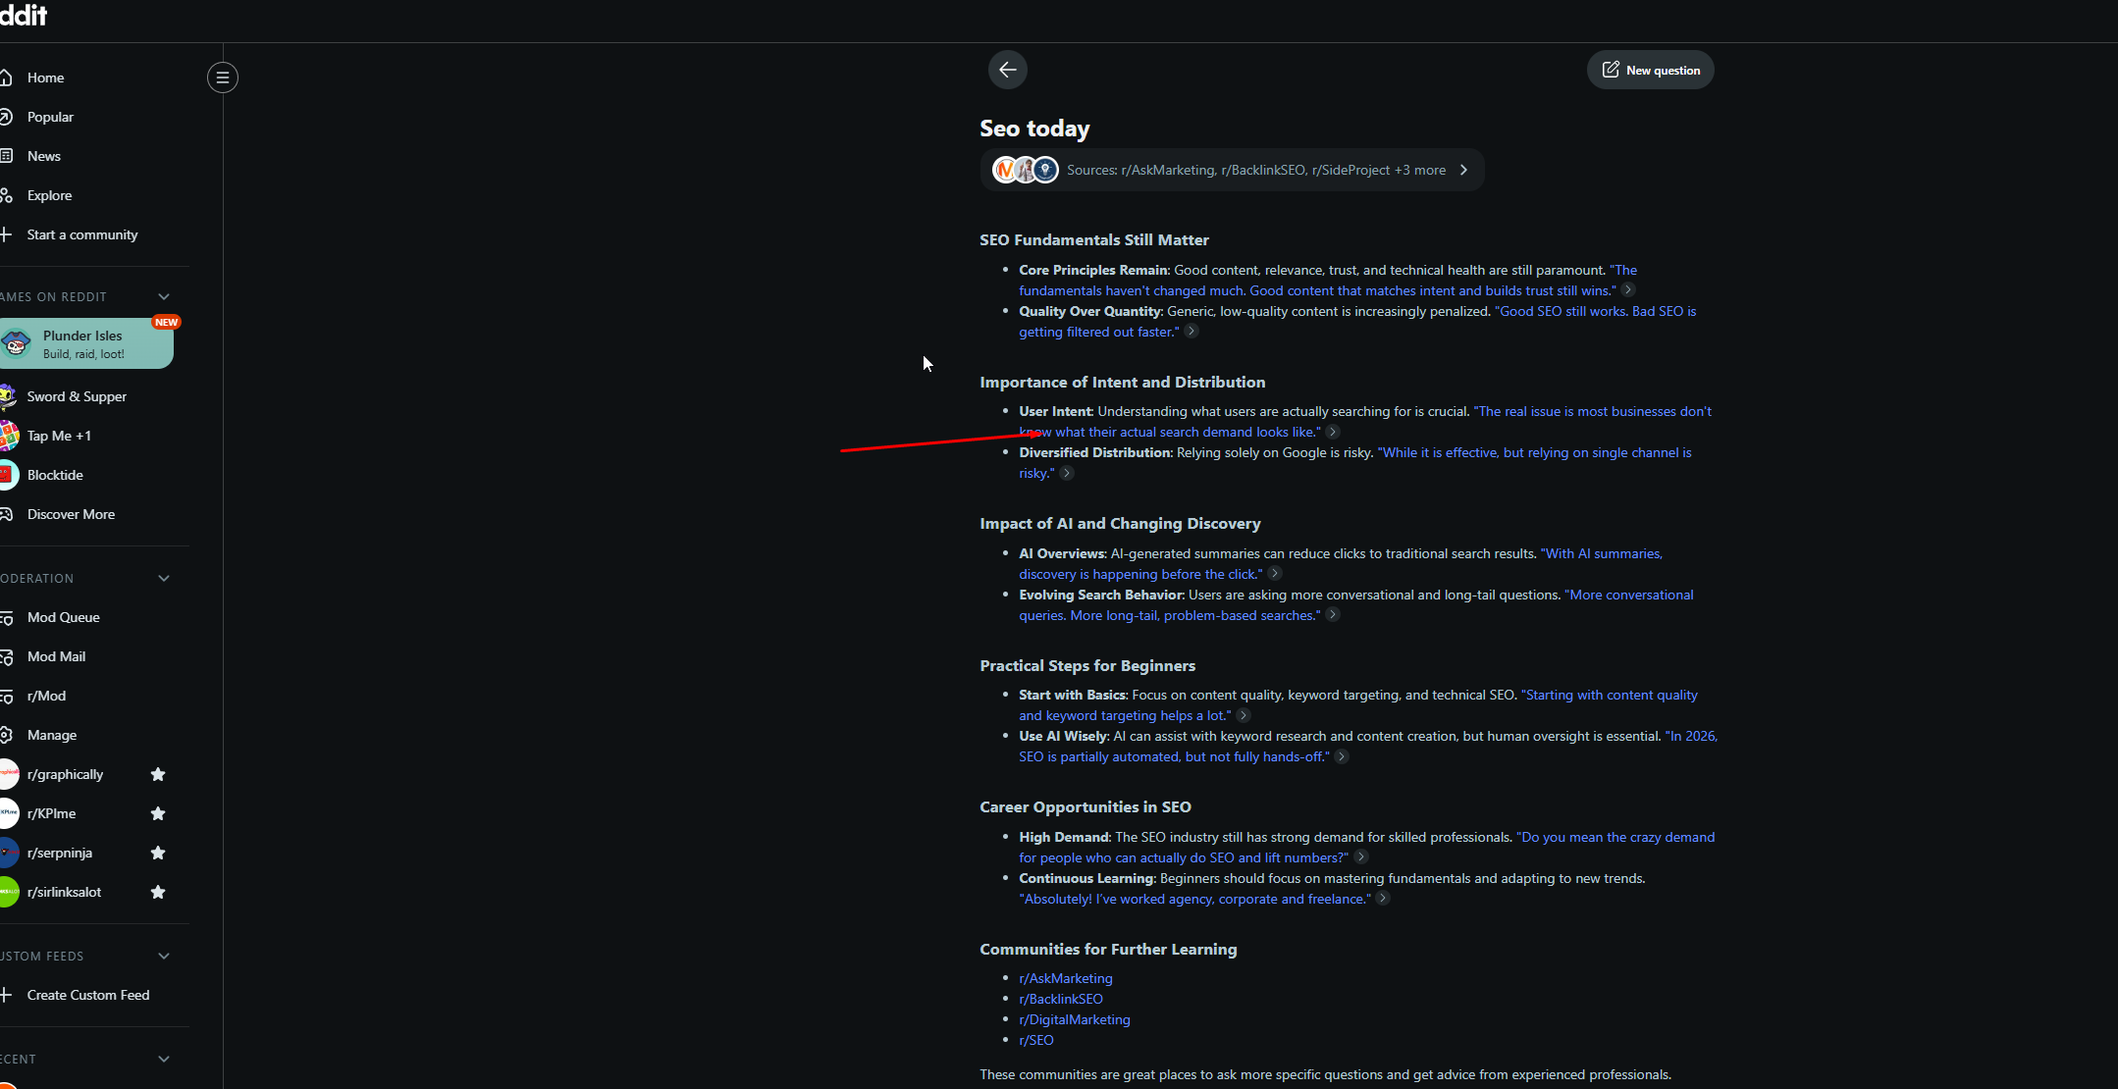Toggle the favorite star for r/serpninja
2118x1089 pixels.
[x=158, y=853]
